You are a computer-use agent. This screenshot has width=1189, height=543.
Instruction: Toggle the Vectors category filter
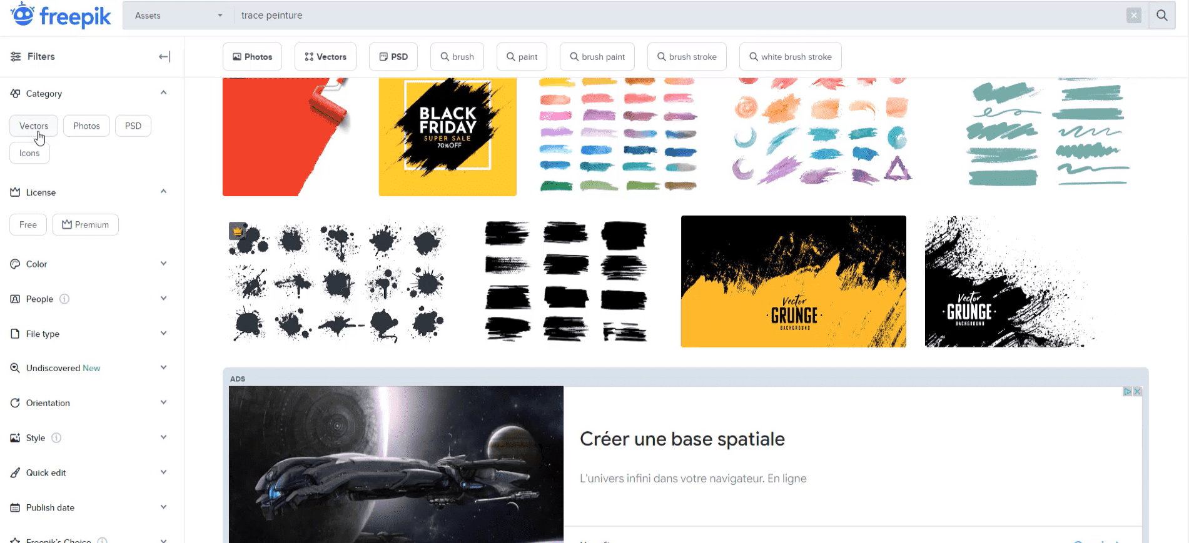[34, 126]
